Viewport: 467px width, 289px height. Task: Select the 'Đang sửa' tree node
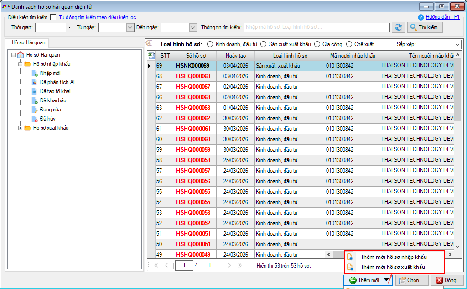[x=50, y=110]
